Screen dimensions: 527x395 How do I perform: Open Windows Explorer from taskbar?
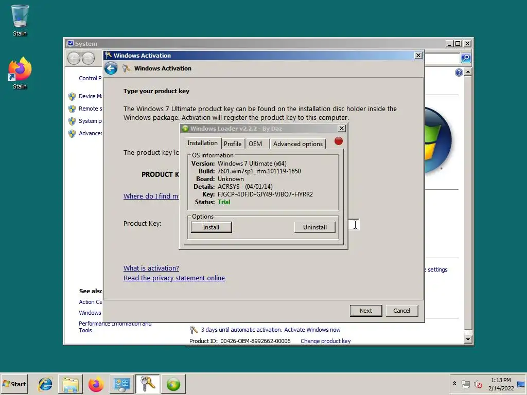pyautogui.click(x=71, y=384)
